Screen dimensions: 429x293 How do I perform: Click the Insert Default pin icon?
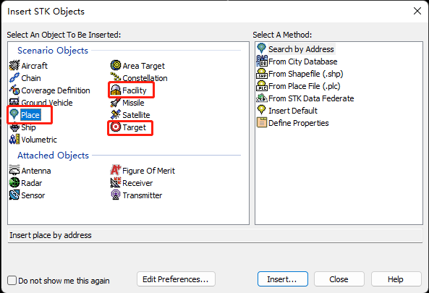tap(262, 110)
